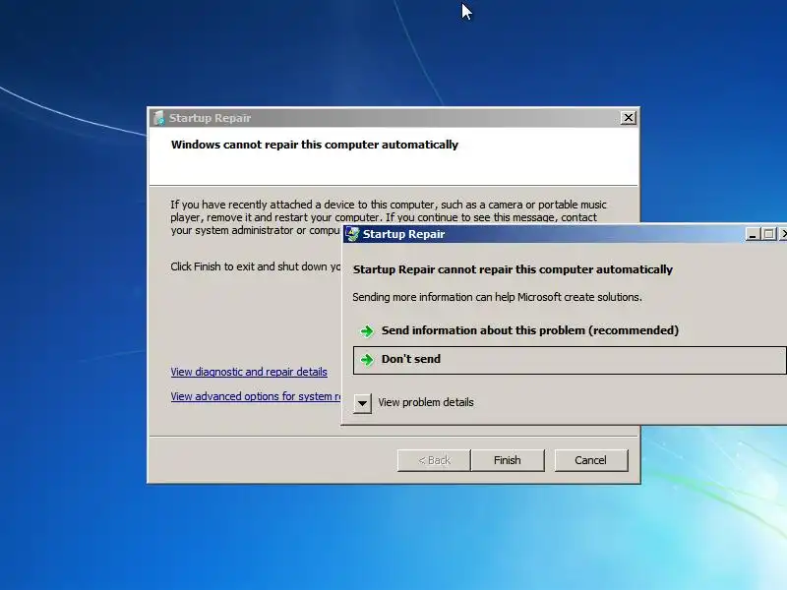The width and height of the screenshot is (787, 590).
Task: Click paragraph about recently attached device
Action: coord(389,217)
